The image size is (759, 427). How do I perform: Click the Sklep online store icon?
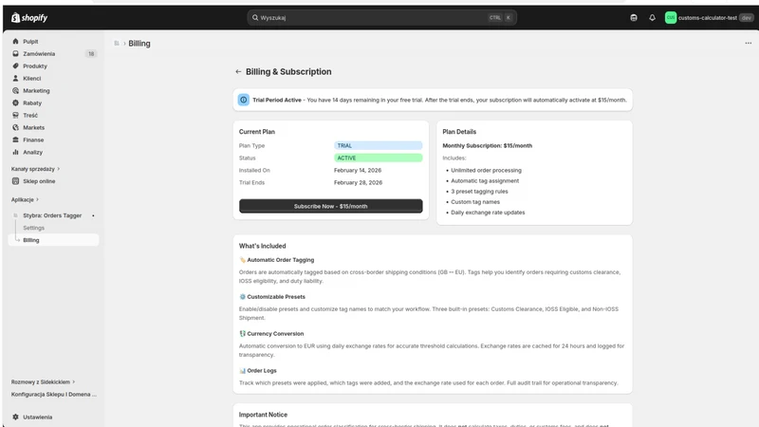pyautogui.click(x=15, y=181)
